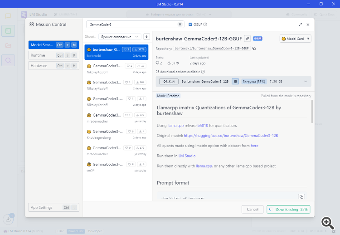The height and width of the screenshot is (235, 340).
Task: Select Developer mode in the status bar
Action: point(95,231)
